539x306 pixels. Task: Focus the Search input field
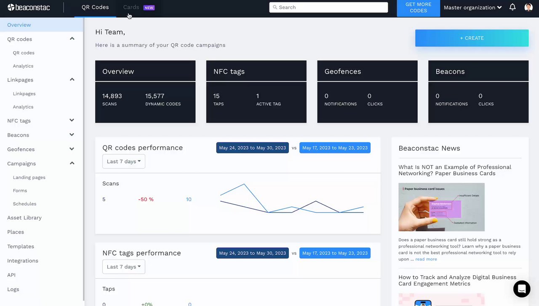328,7
